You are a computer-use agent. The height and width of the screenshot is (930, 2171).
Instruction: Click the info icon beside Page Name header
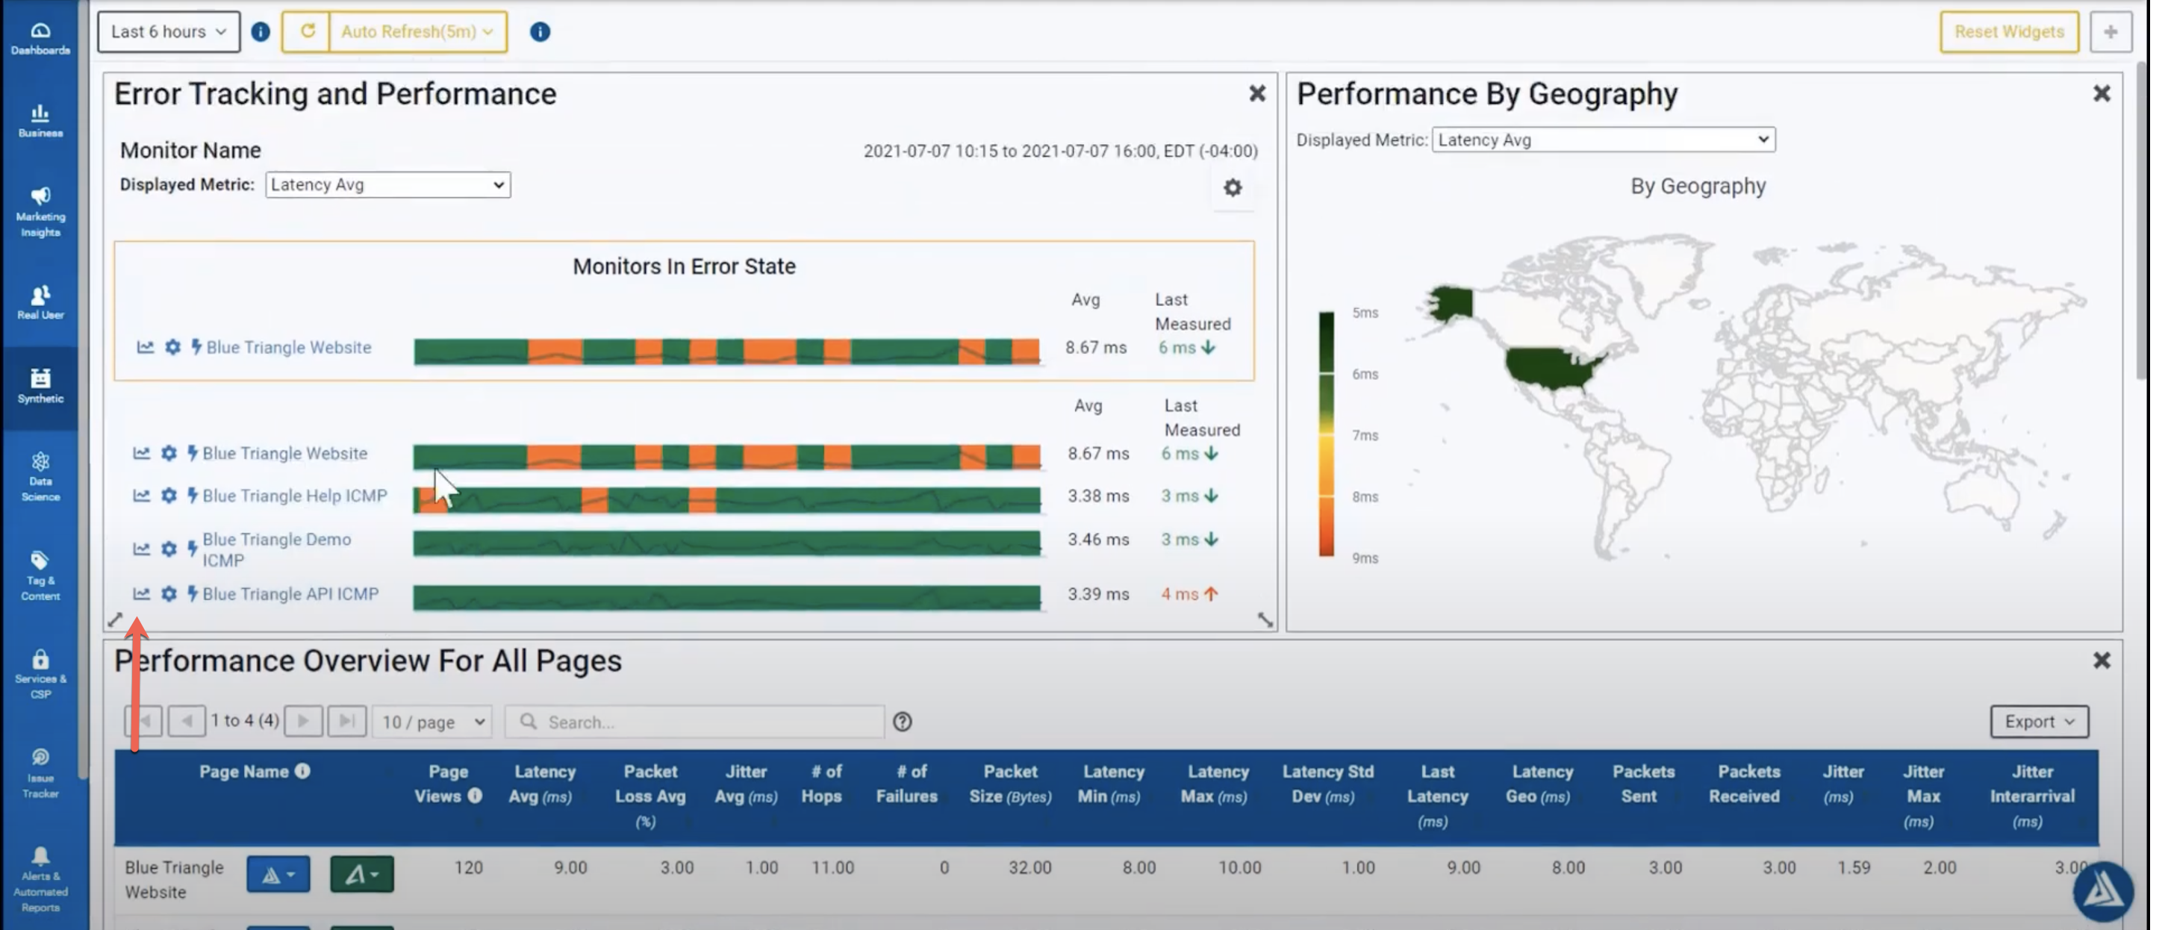(x=302, y=771)
